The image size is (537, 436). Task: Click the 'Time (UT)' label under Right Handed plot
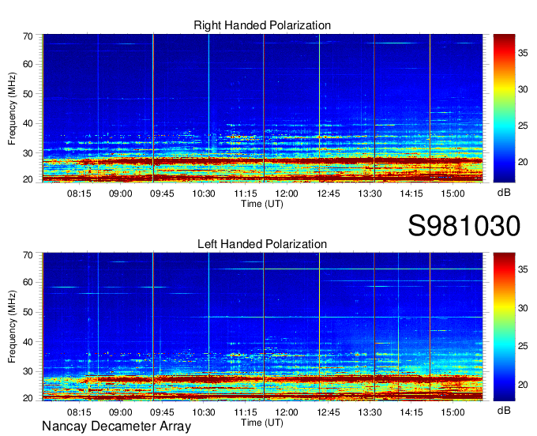click(262, 204)
